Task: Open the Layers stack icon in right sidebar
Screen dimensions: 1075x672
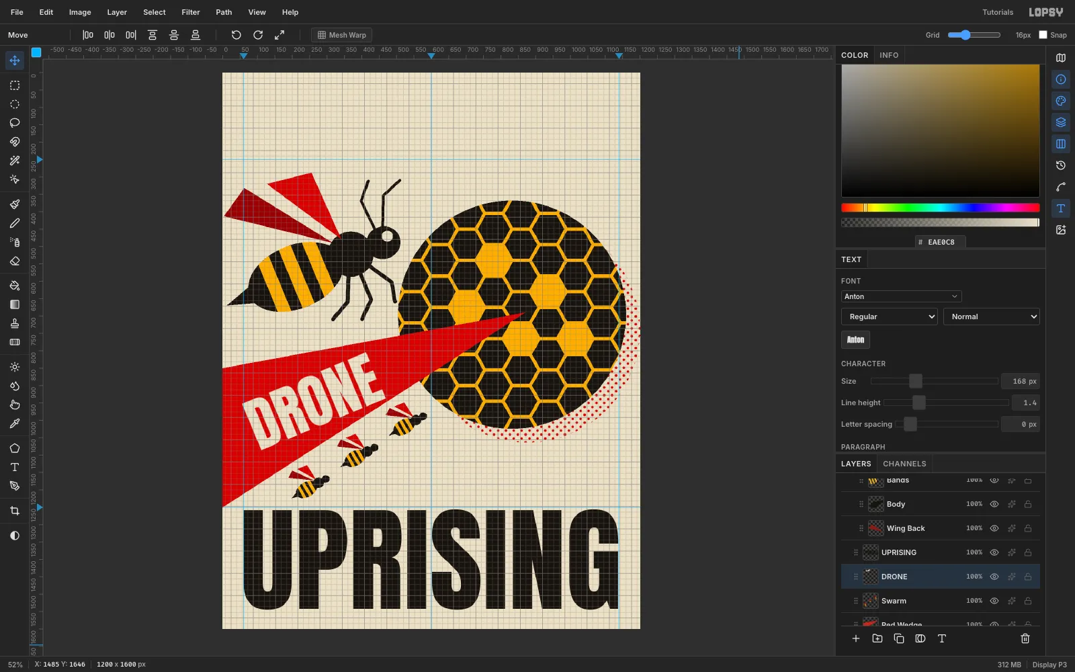Action: coord(1061,122)
